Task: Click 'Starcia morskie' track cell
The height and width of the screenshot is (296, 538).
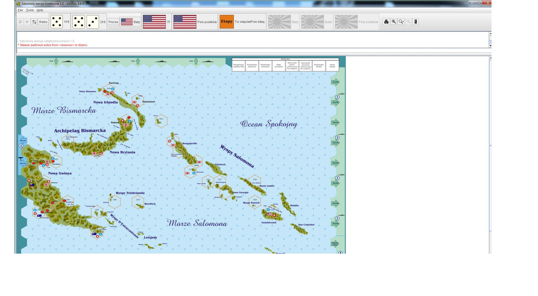Action: [x=332, y=65]
